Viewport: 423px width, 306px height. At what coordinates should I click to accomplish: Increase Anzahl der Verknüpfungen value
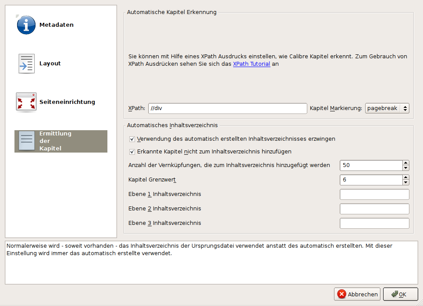click(406, 163)
